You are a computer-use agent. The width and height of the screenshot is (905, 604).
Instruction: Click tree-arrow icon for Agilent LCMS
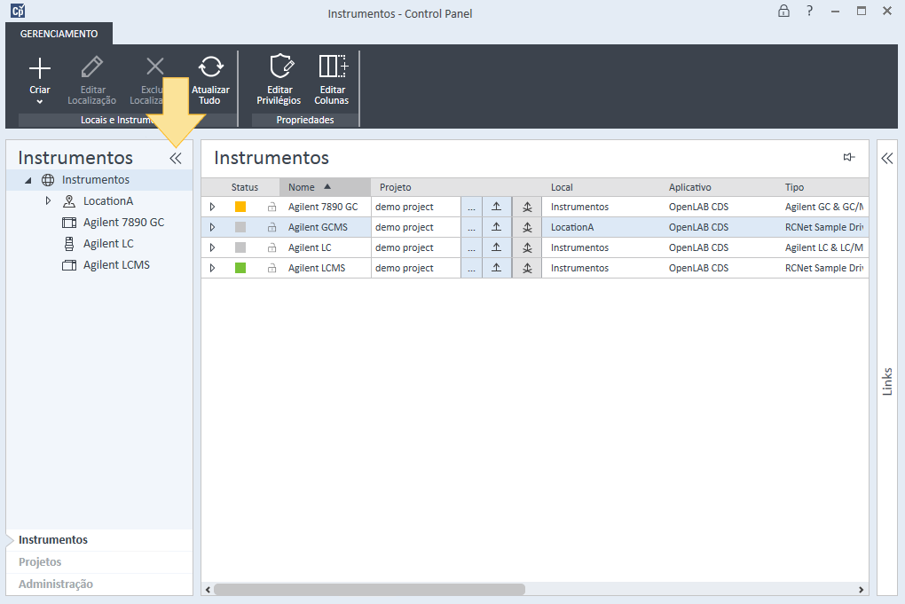[527, 268]
